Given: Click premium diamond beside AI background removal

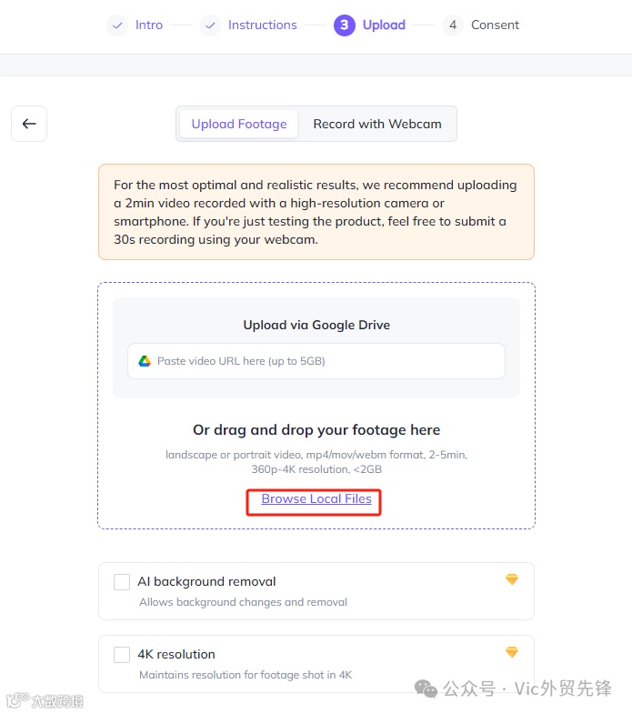Looking at the screenshot, I should tap(512, 579).
